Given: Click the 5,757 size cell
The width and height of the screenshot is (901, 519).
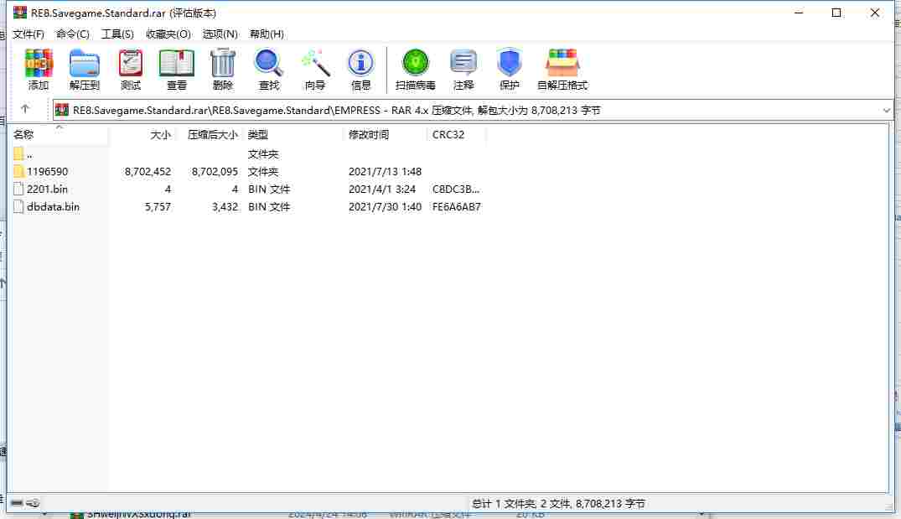Looking at the screenshot, I should [x=158, y=207].
